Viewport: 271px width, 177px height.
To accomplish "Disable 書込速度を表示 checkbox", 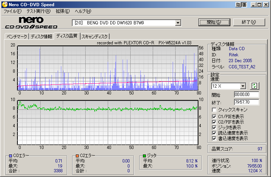I will coord(214,138).
